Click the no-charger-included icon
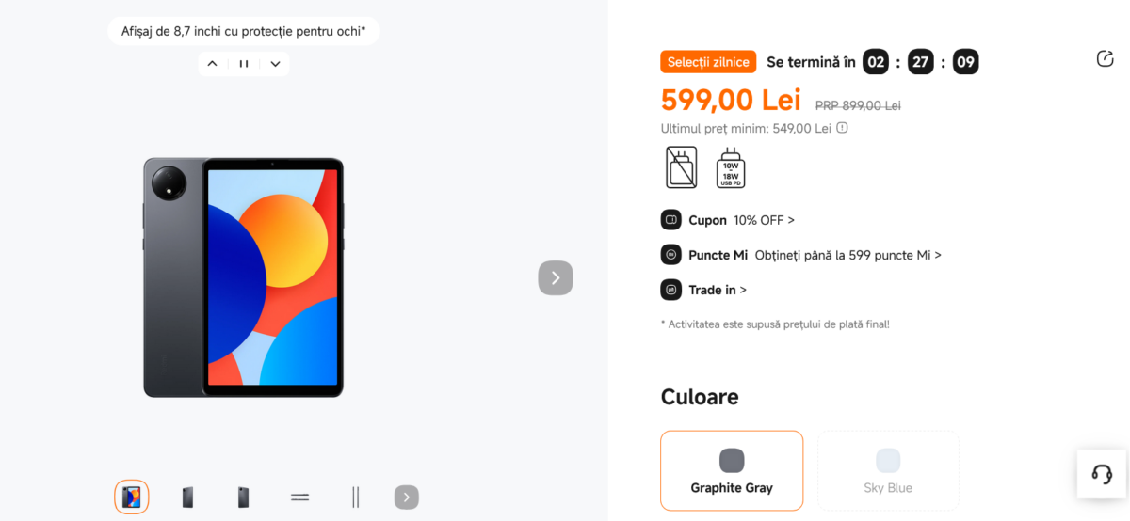Viewport: 1130px width, 521px height. [682, 167]
